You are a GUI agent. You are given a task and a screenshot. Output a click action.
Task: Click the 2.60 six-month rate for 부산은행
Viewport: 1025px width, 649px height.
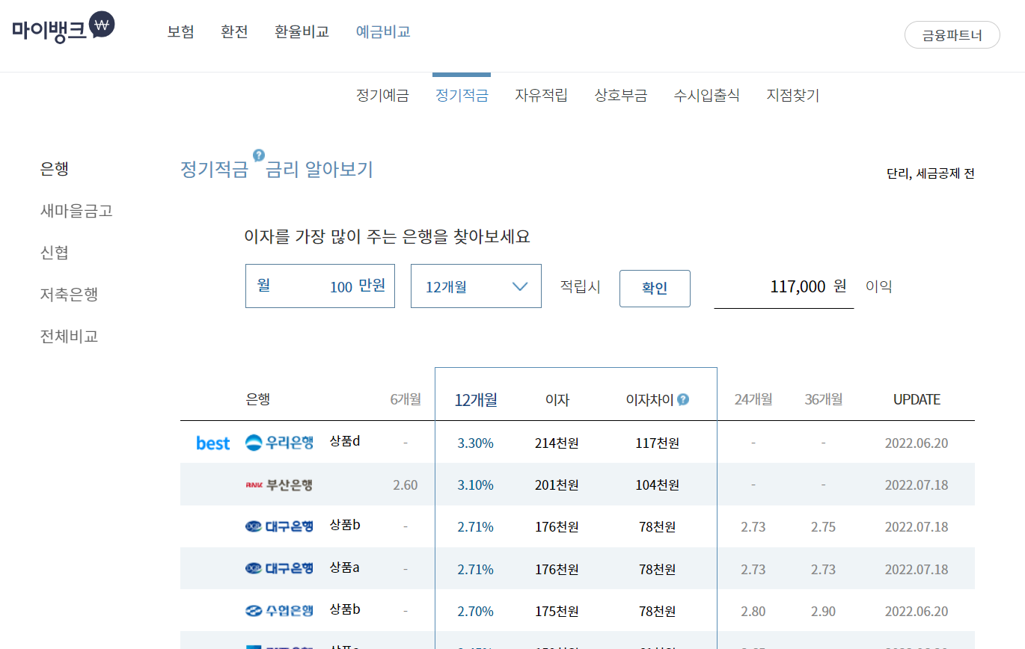click(406, 485)
